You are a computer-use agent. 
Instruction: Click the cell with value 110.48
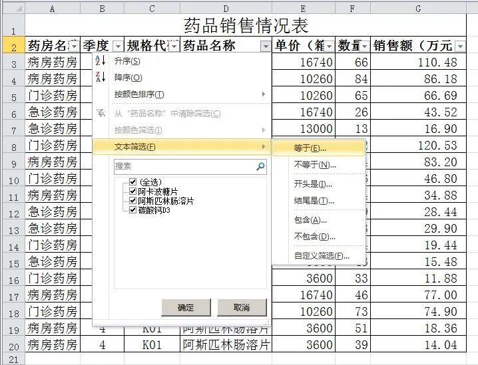418,62
